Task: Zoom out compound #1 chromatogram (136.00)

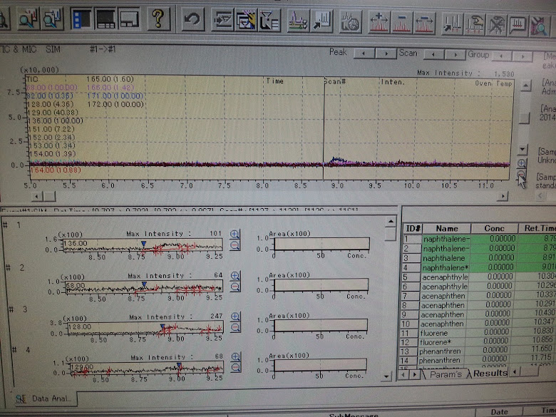Action: pyautogui.click(x=235, y=245)
